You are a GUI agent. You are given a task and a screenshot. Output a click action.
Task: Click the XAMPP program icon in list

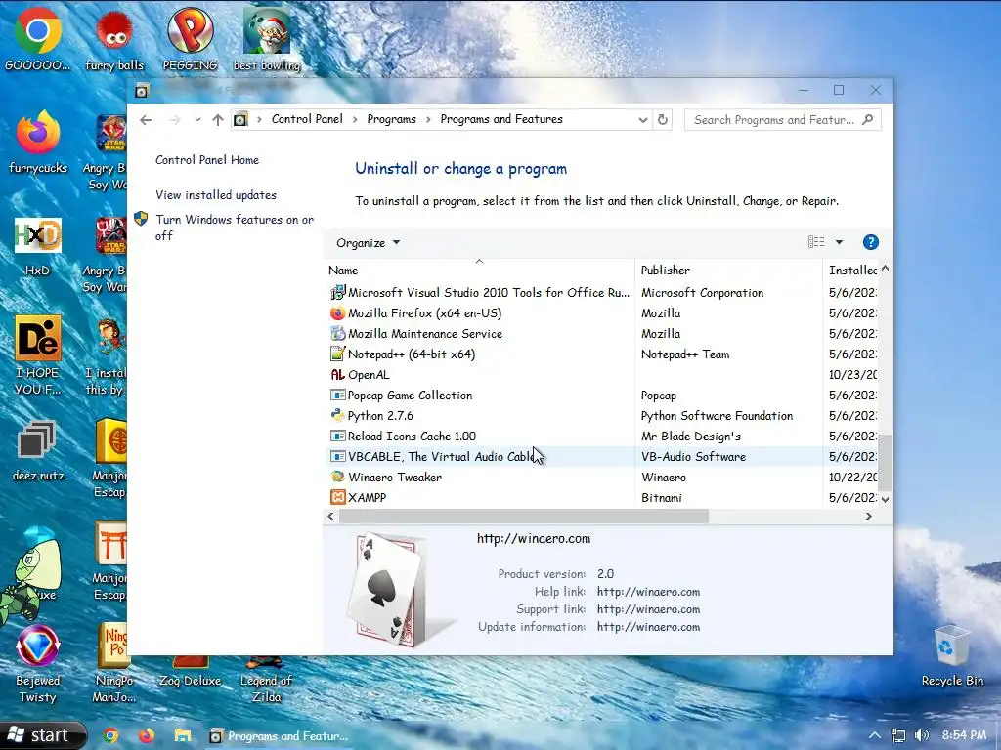pyautogui.click(x=337, y=497)
